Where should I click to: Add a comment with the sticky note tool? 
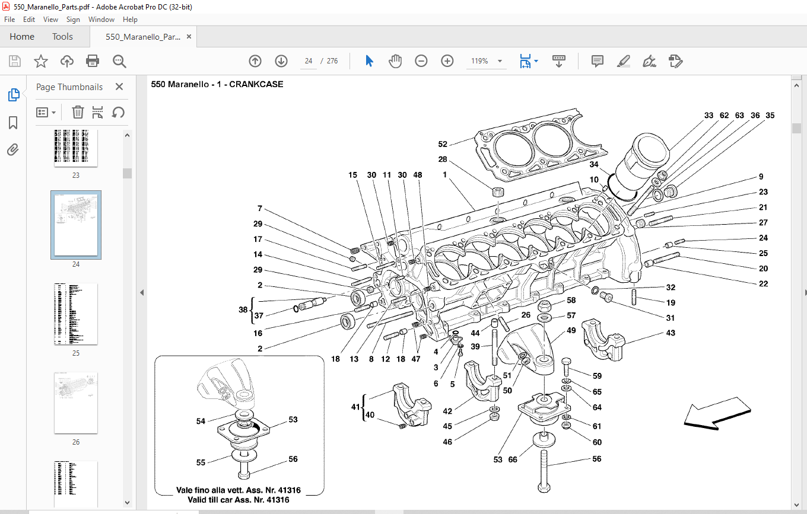click(598, 61)
